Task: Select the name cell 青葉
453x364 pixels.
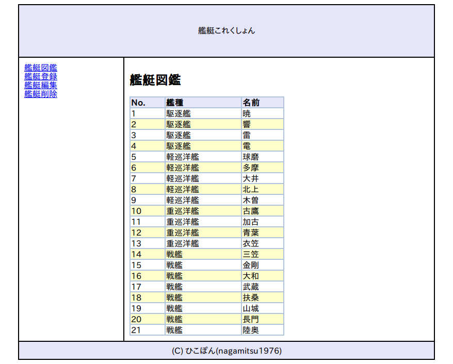Action: 262,233
